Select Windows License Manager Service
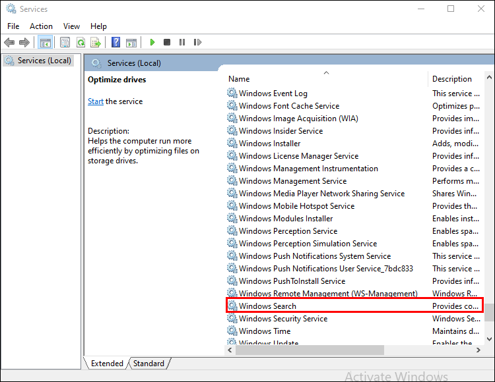 298,156
